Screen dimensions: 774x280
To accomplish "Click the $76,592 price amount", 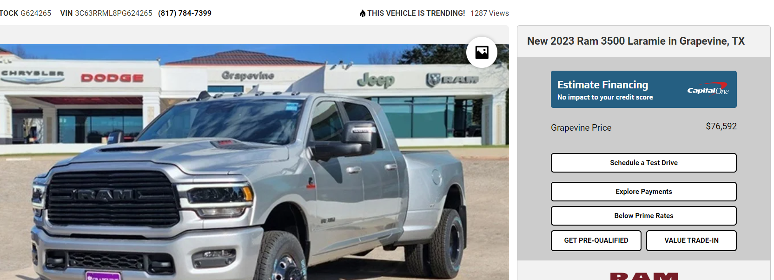I will click(721, 127).
